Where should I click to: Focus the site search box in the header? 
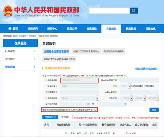click(x=110, y=10)
